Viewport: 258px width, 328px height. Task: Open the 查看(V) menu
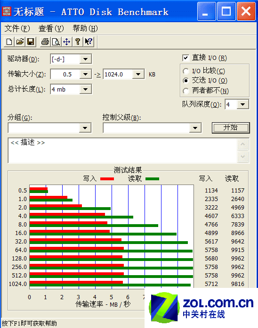click(x=51, y=28)
